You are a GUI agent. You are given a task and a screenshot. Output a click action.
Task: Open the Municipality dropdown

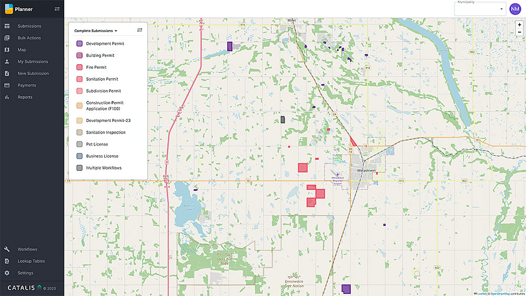(480, 9)
